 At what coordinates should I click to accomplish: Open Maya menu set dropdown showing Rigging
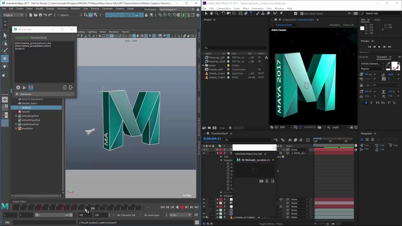point(13,15)
